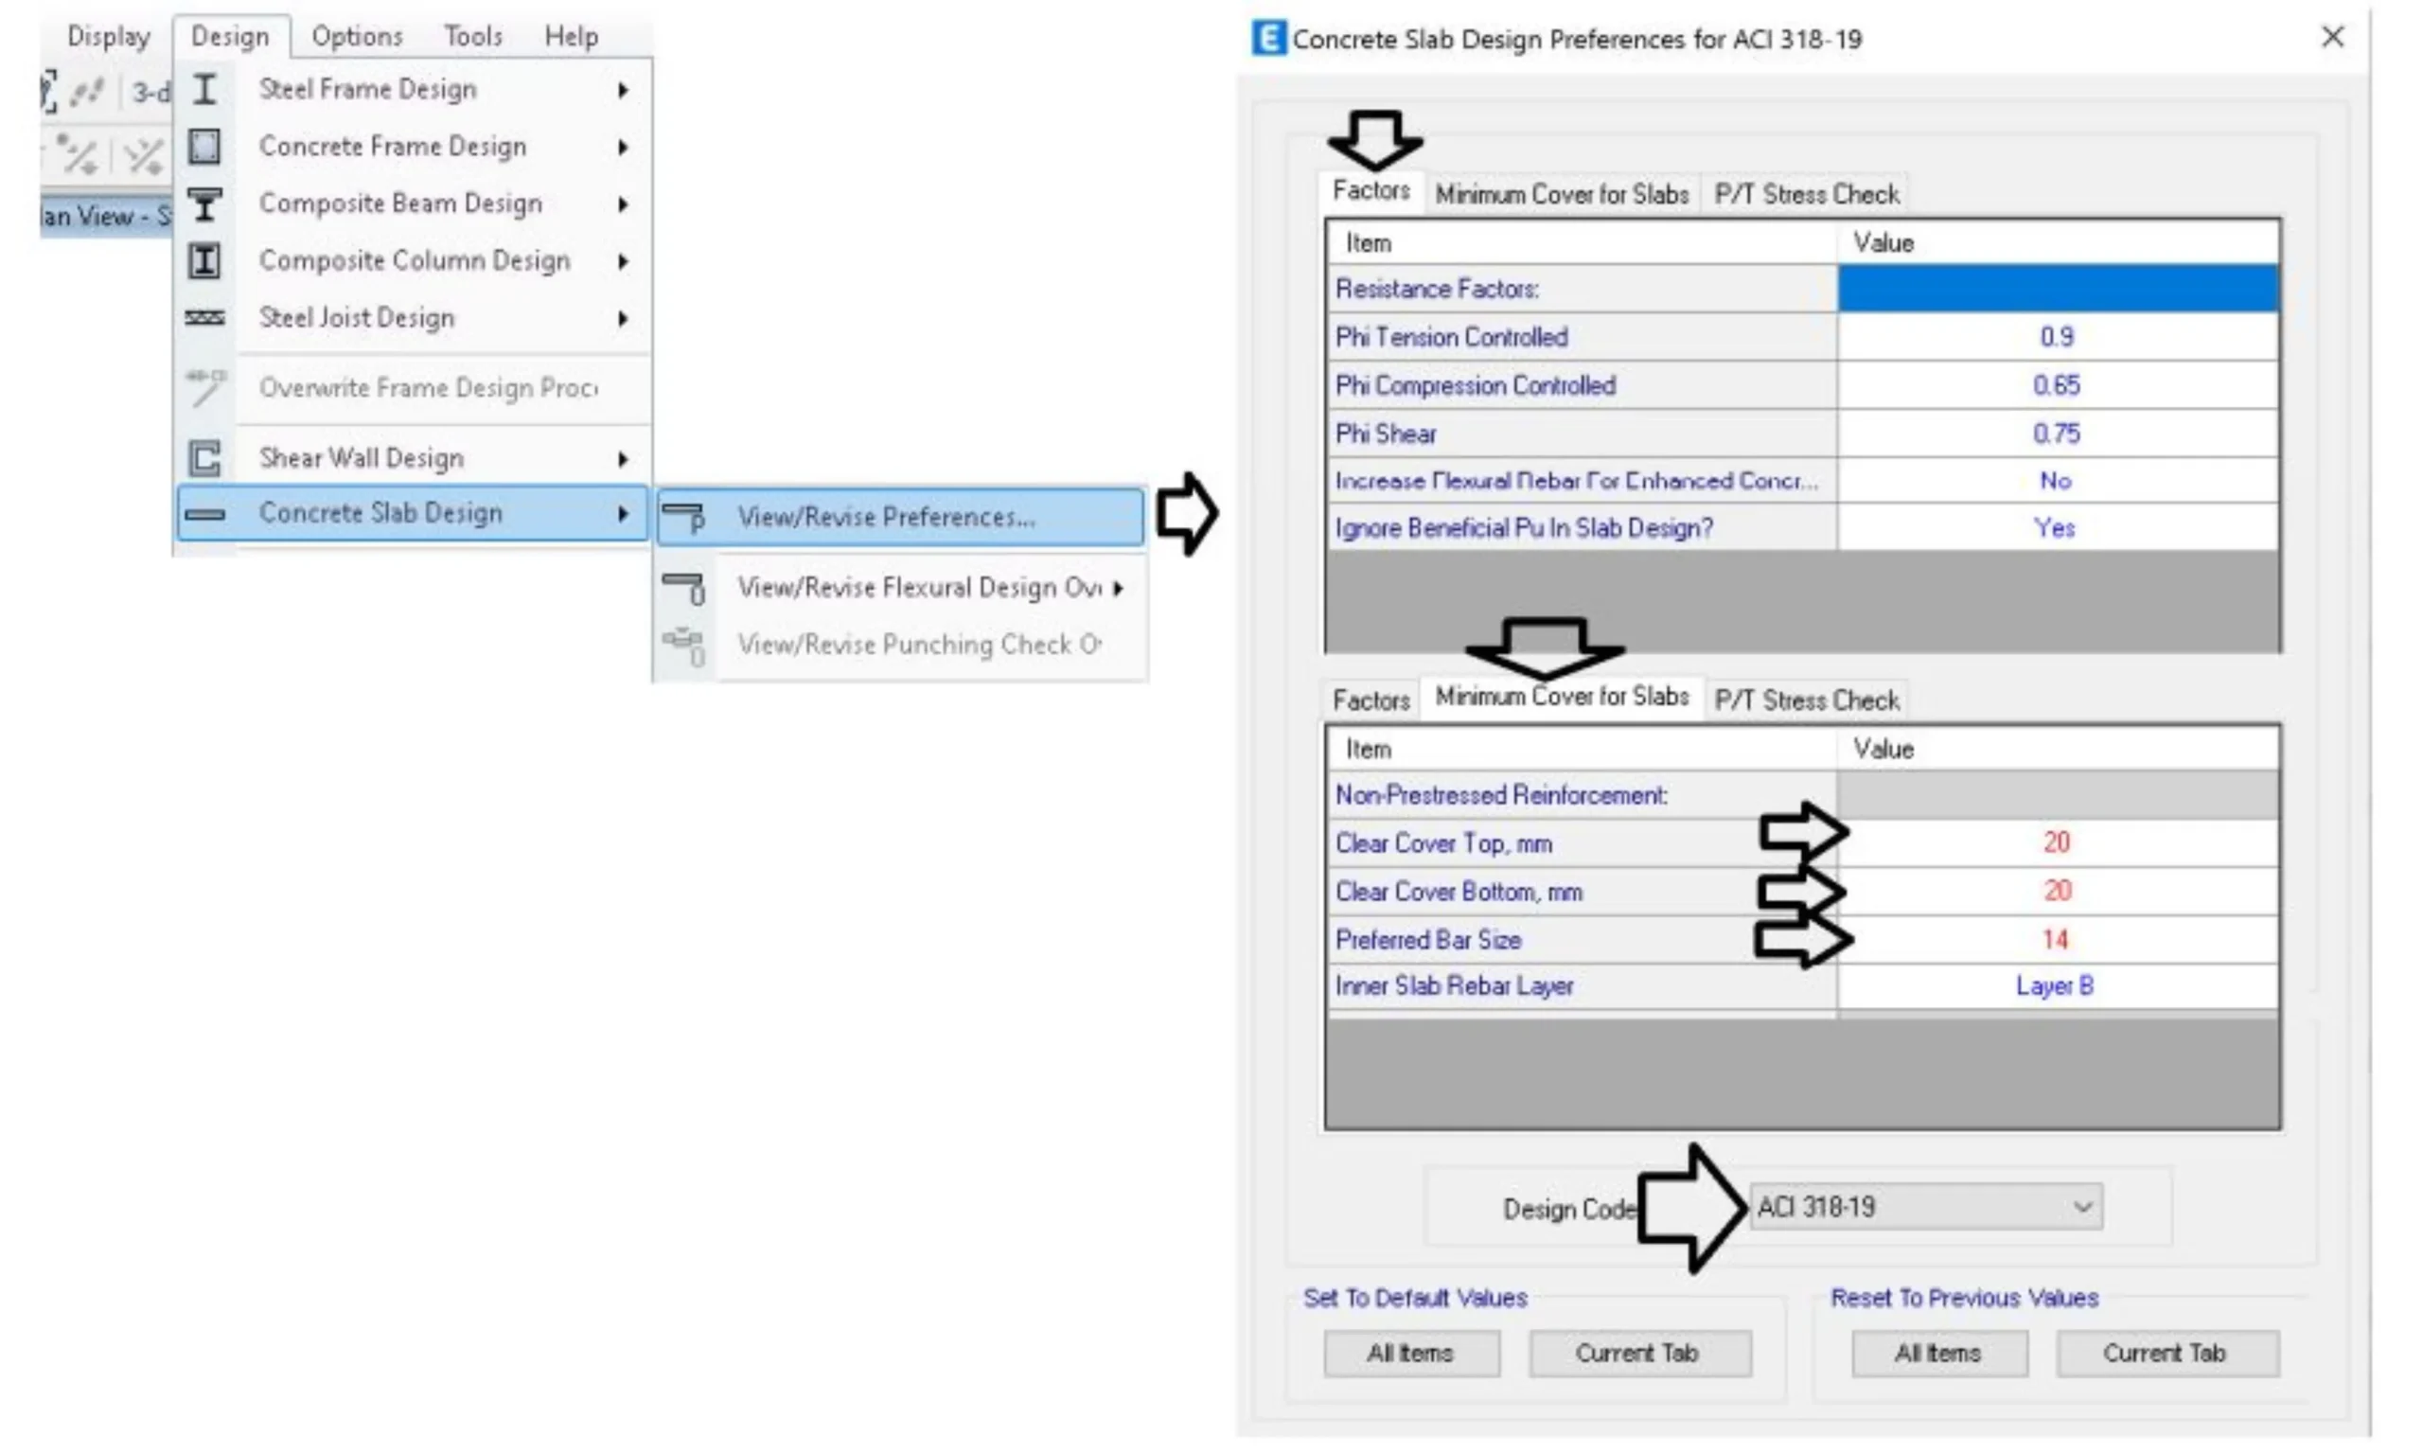Switch to the upper P/T Stress Check tab

tap(1805, 194)
